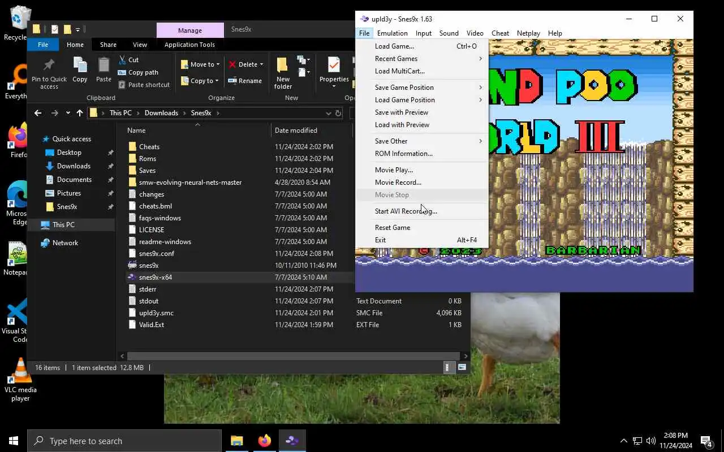
Task: Click Firefox taskbar icon
Action: (265, 441)
